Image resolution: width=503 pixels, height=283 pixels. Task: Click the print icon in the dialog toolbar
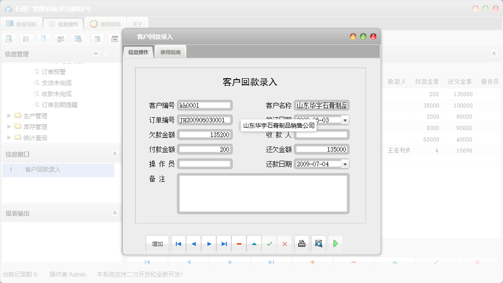(301, 244)
